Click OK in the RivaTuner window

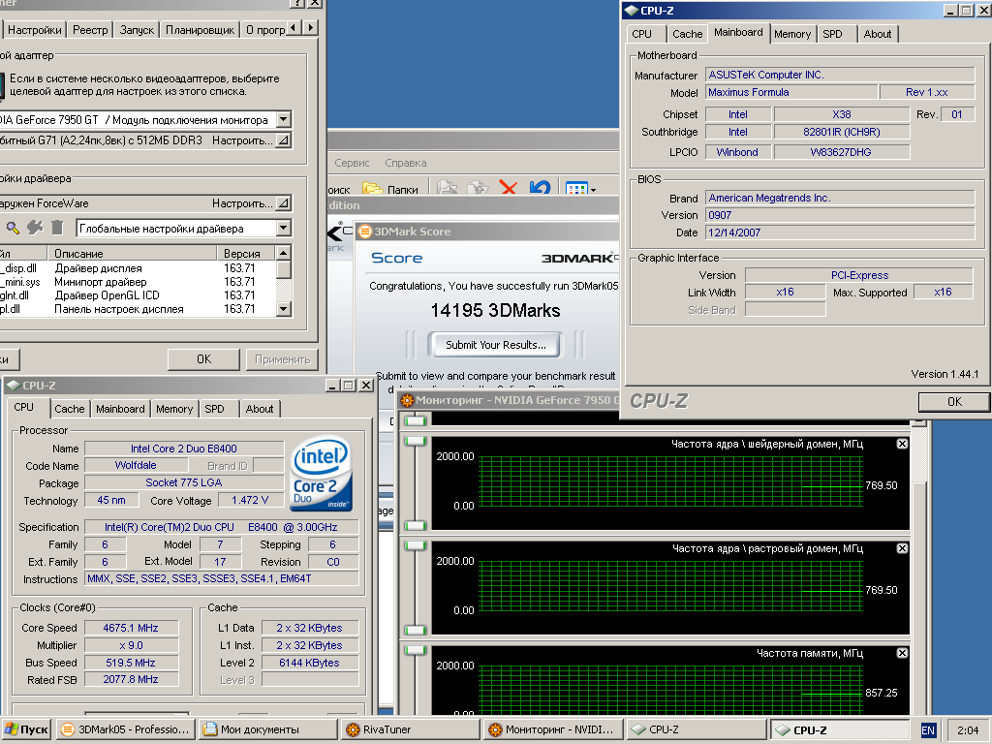pos(203,359)
